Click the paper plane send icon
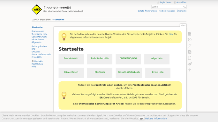The height and width of the screenshot is (122, 218). click(190, 64)
